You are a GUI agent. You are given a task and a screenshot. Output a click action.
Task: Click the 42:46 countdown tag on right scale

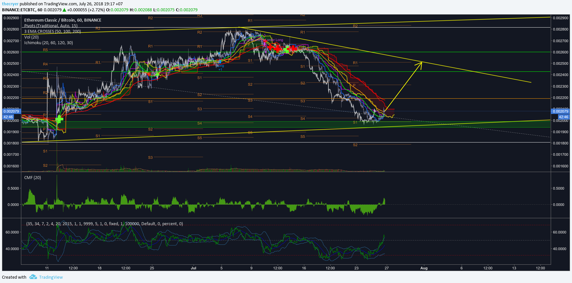tap(563, 117)
